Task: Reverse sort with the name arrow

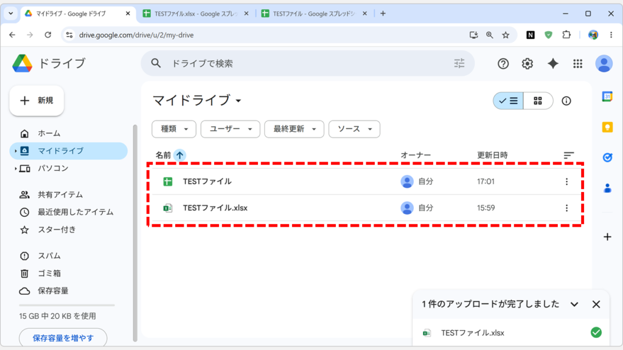Action: (x=179, y=155)
